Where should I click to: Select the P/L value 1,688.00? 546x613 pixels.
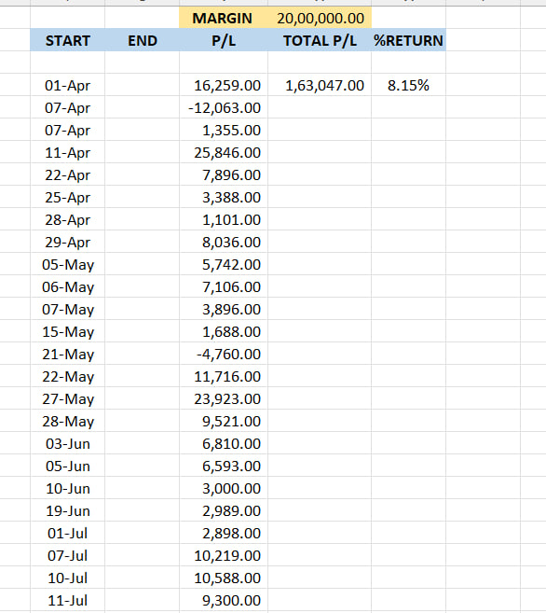[x=224, y=331]
